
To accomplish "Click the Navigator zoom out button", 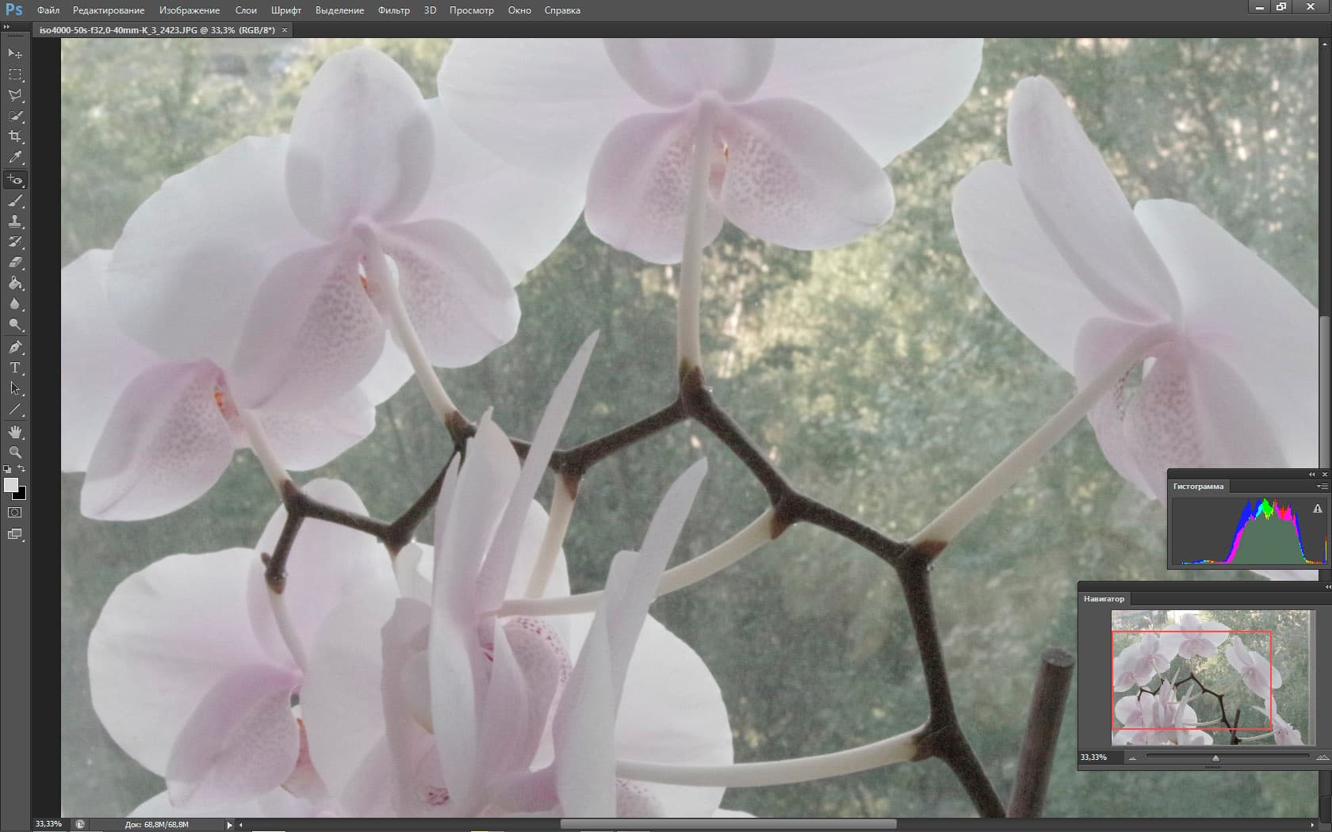I will [x=1132, y=758].
